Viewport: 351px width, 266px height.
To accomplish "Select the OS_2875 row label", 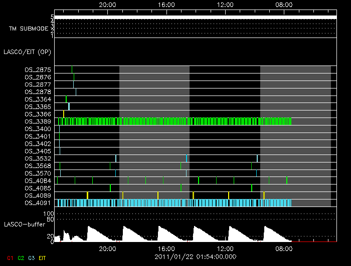I will point(38,69).
